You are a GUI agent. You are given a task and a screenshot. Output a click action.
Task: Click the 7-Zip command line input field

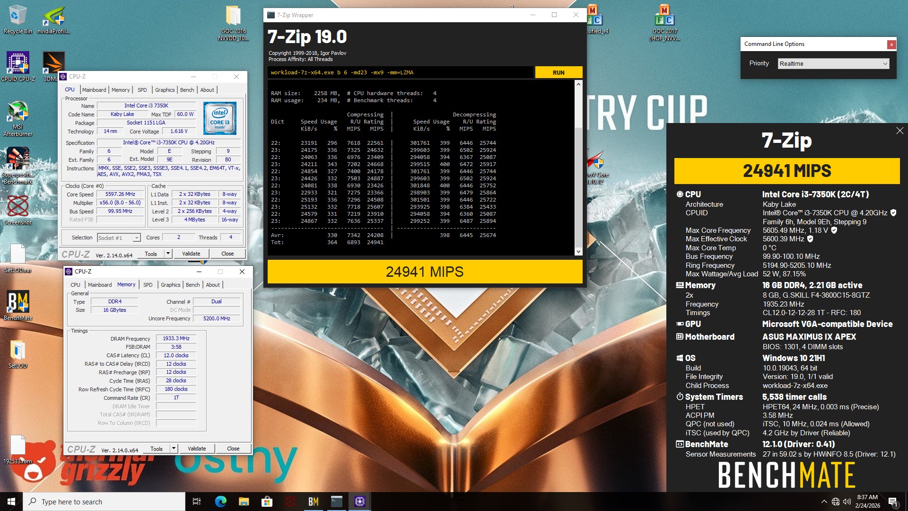pos(401,72)
